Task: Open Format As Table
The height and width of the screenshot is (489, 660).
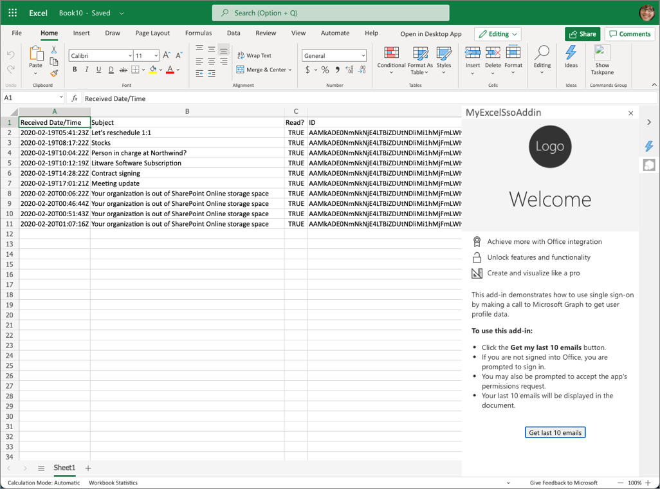Action: (x=420, y=60)
